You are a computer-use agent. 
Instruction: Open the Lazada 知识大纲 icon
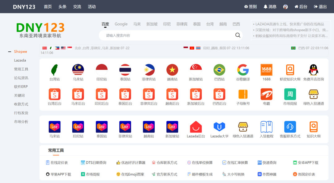[314, 127]
